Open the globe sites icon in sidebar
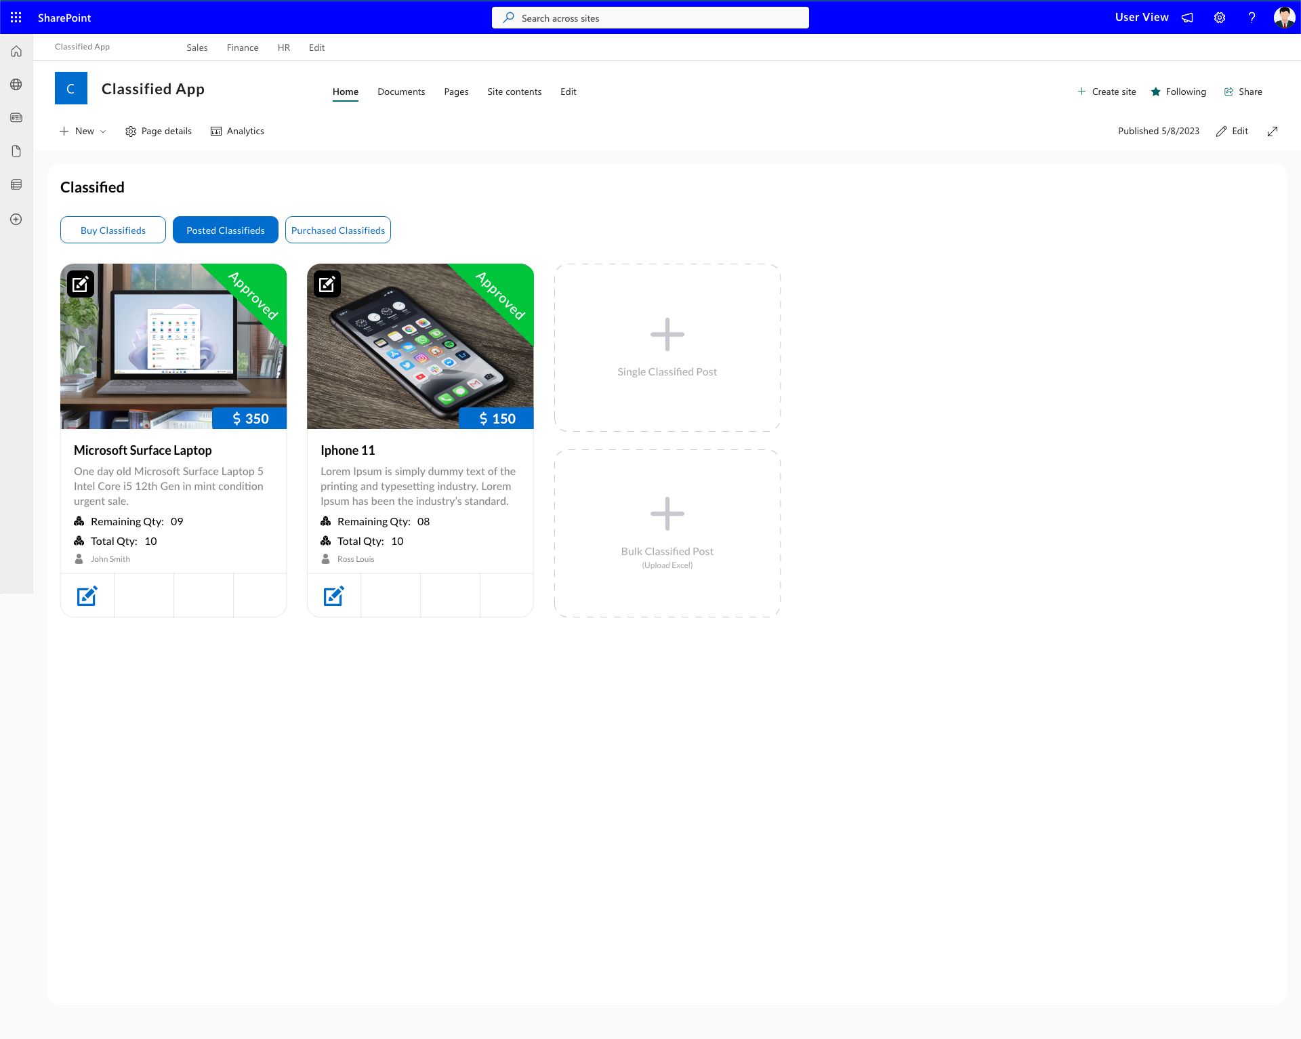The height and width of the screenshot is (1039, 1301). [16, 85]
